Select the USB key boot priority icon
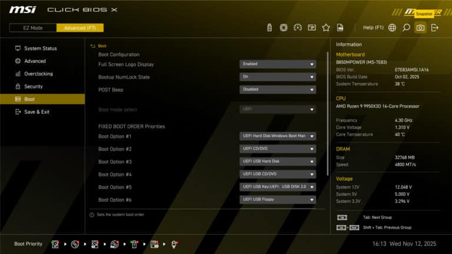The width and height of the screenshot is (452, 254). tap(134, 244)
